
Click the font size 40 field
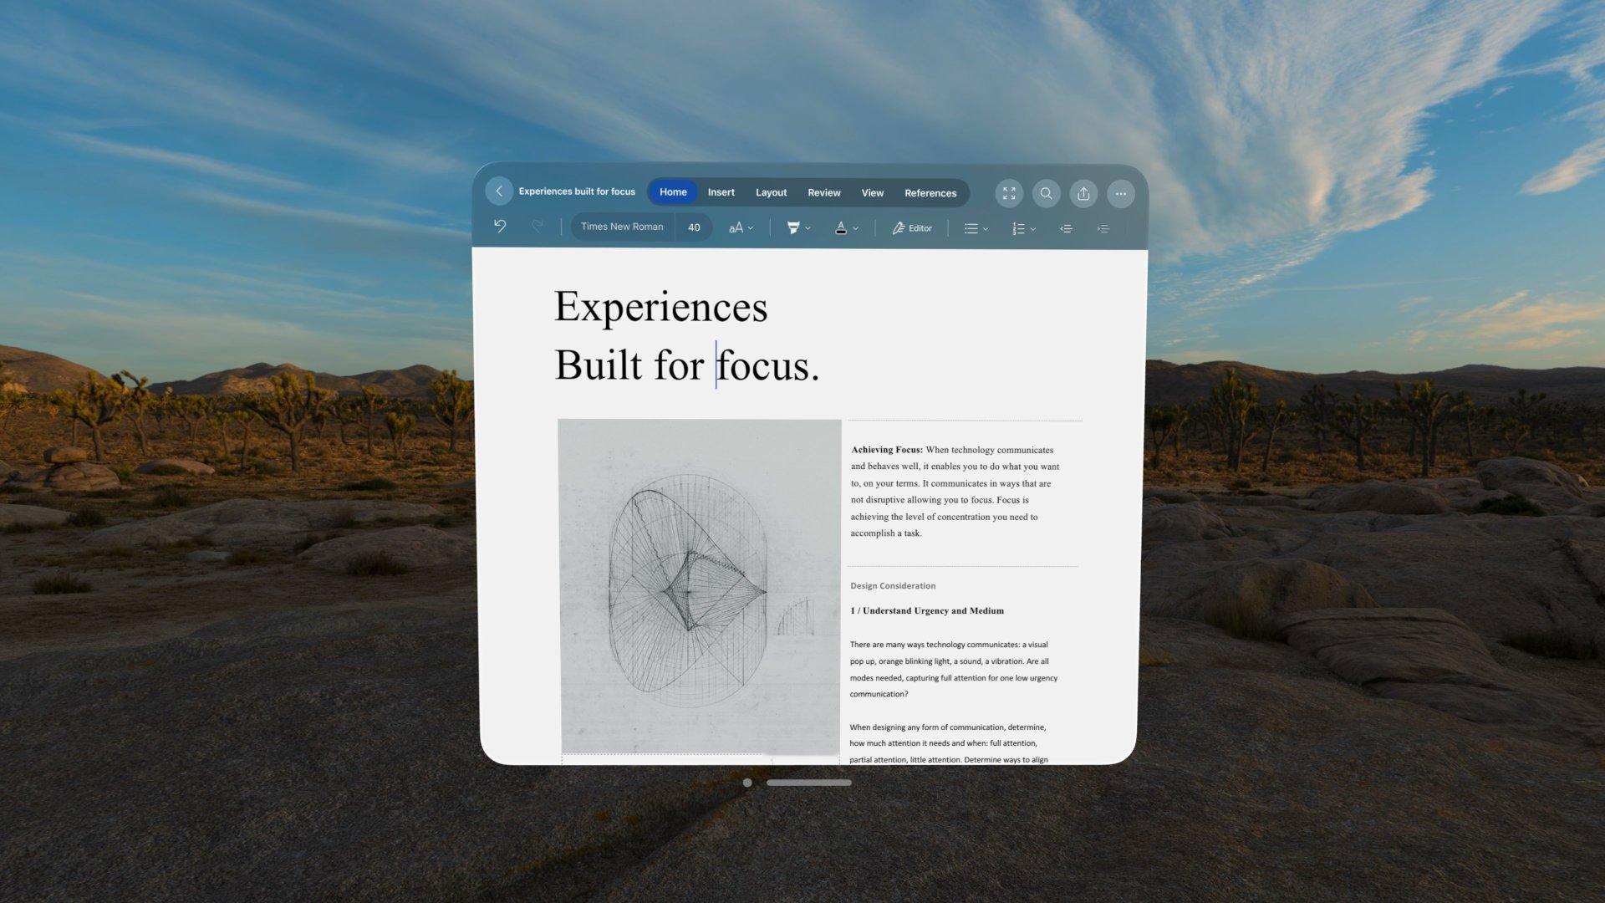click(x=694, y=227)
